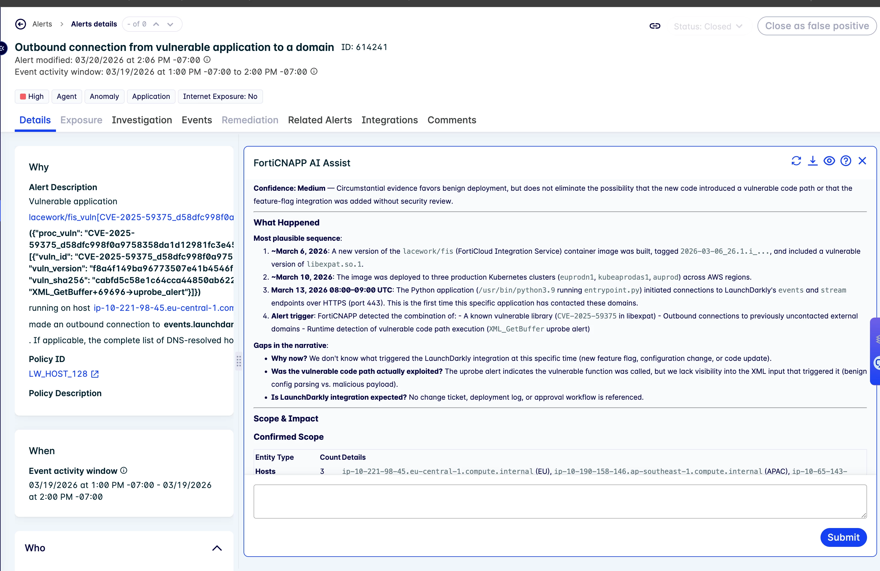The image size is (880, 571).
Task: Show info icon beside header event activity window
Action: [x=314, y=71]
